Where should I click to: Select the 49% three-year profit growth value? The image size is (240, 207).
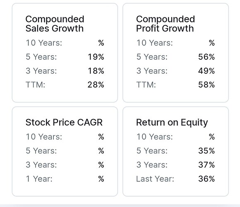click(206, 71)
